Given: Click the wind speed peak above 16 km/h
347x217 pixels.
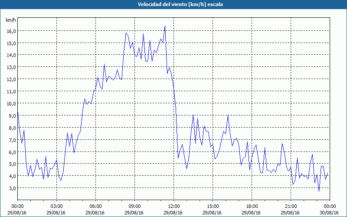Looking at the screenshot, I should pos(165,26).
